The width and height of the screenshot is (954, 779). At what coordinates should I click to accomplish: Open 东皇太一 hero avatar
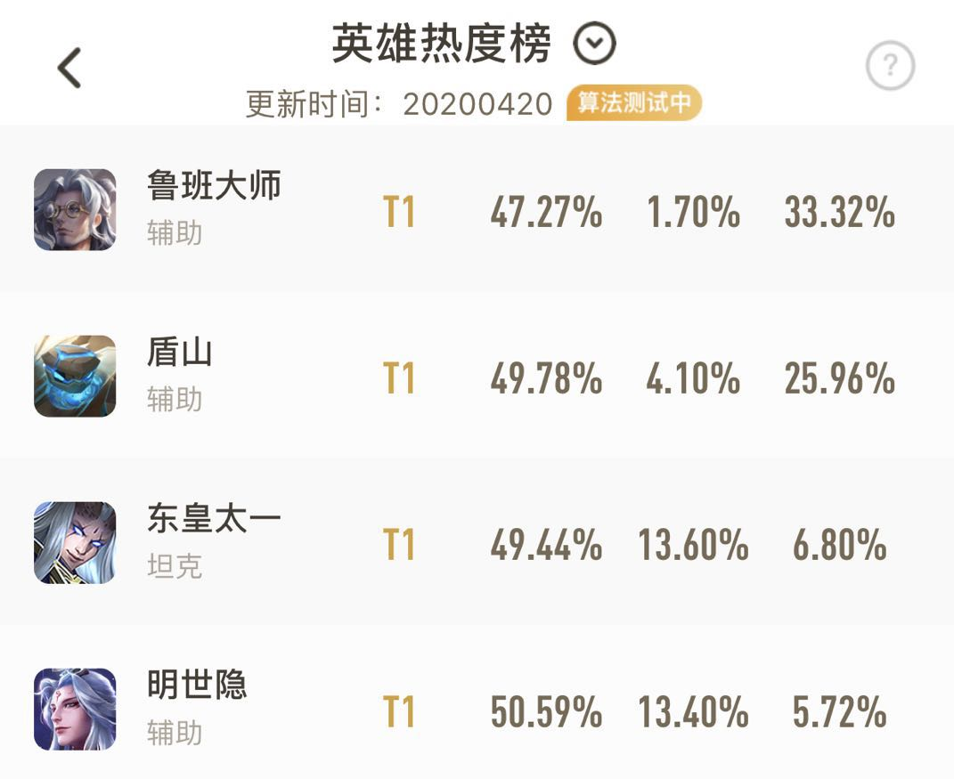click(75, 542)
